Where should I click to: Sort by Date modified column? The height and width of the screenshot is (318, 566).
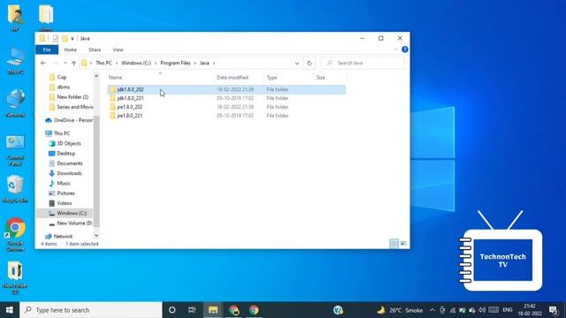tap(233, 78)
